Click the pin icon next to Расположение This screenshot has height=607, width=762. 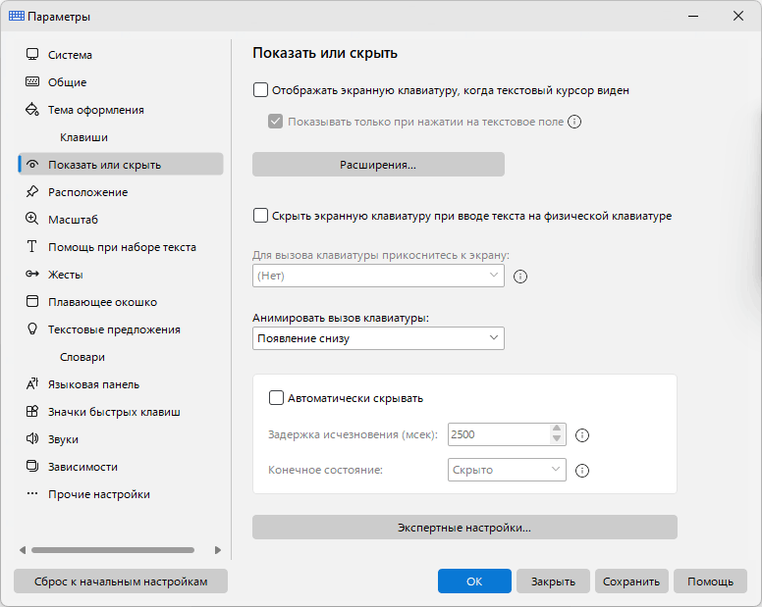tap(32, 191)
